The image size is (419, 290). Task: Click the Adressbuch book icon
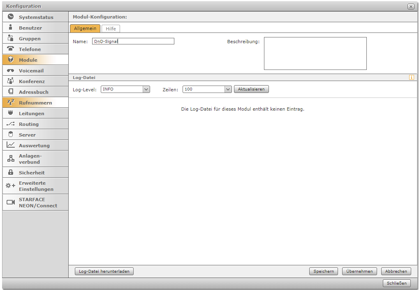(x=11, y=92)
